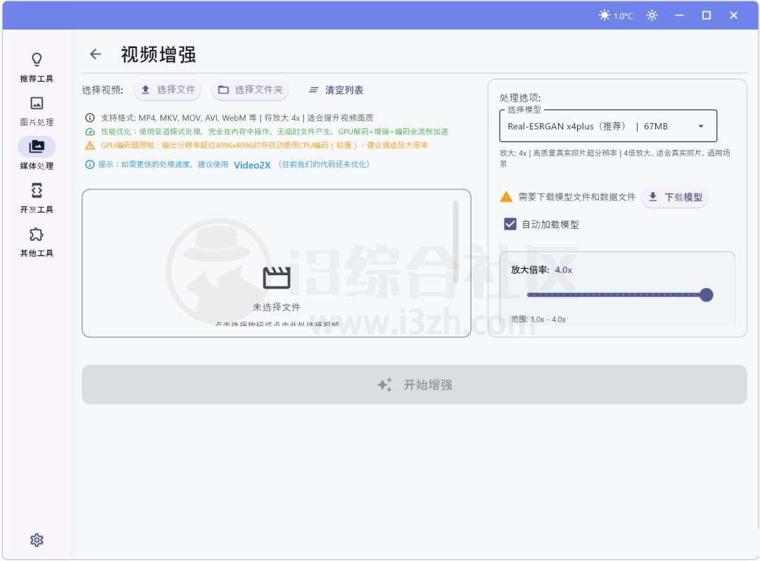Maximize the window
The height and width of the screenshot is (561, 760).
707,15
